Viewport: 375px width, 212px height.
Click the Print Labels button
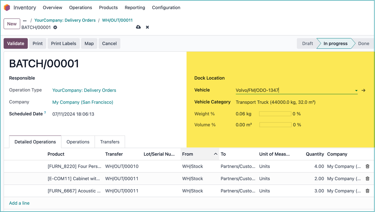click(x=63, y=43)
